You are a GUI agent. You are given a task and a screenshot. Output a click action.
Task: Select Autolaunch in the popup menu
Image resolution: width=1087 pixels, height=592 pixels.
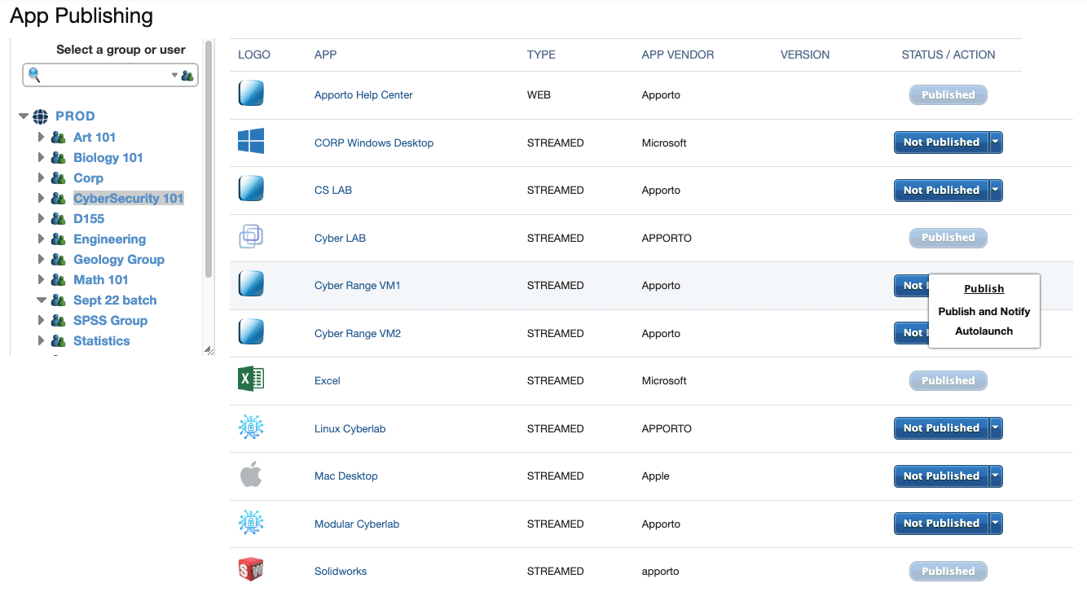coord(984,331)
